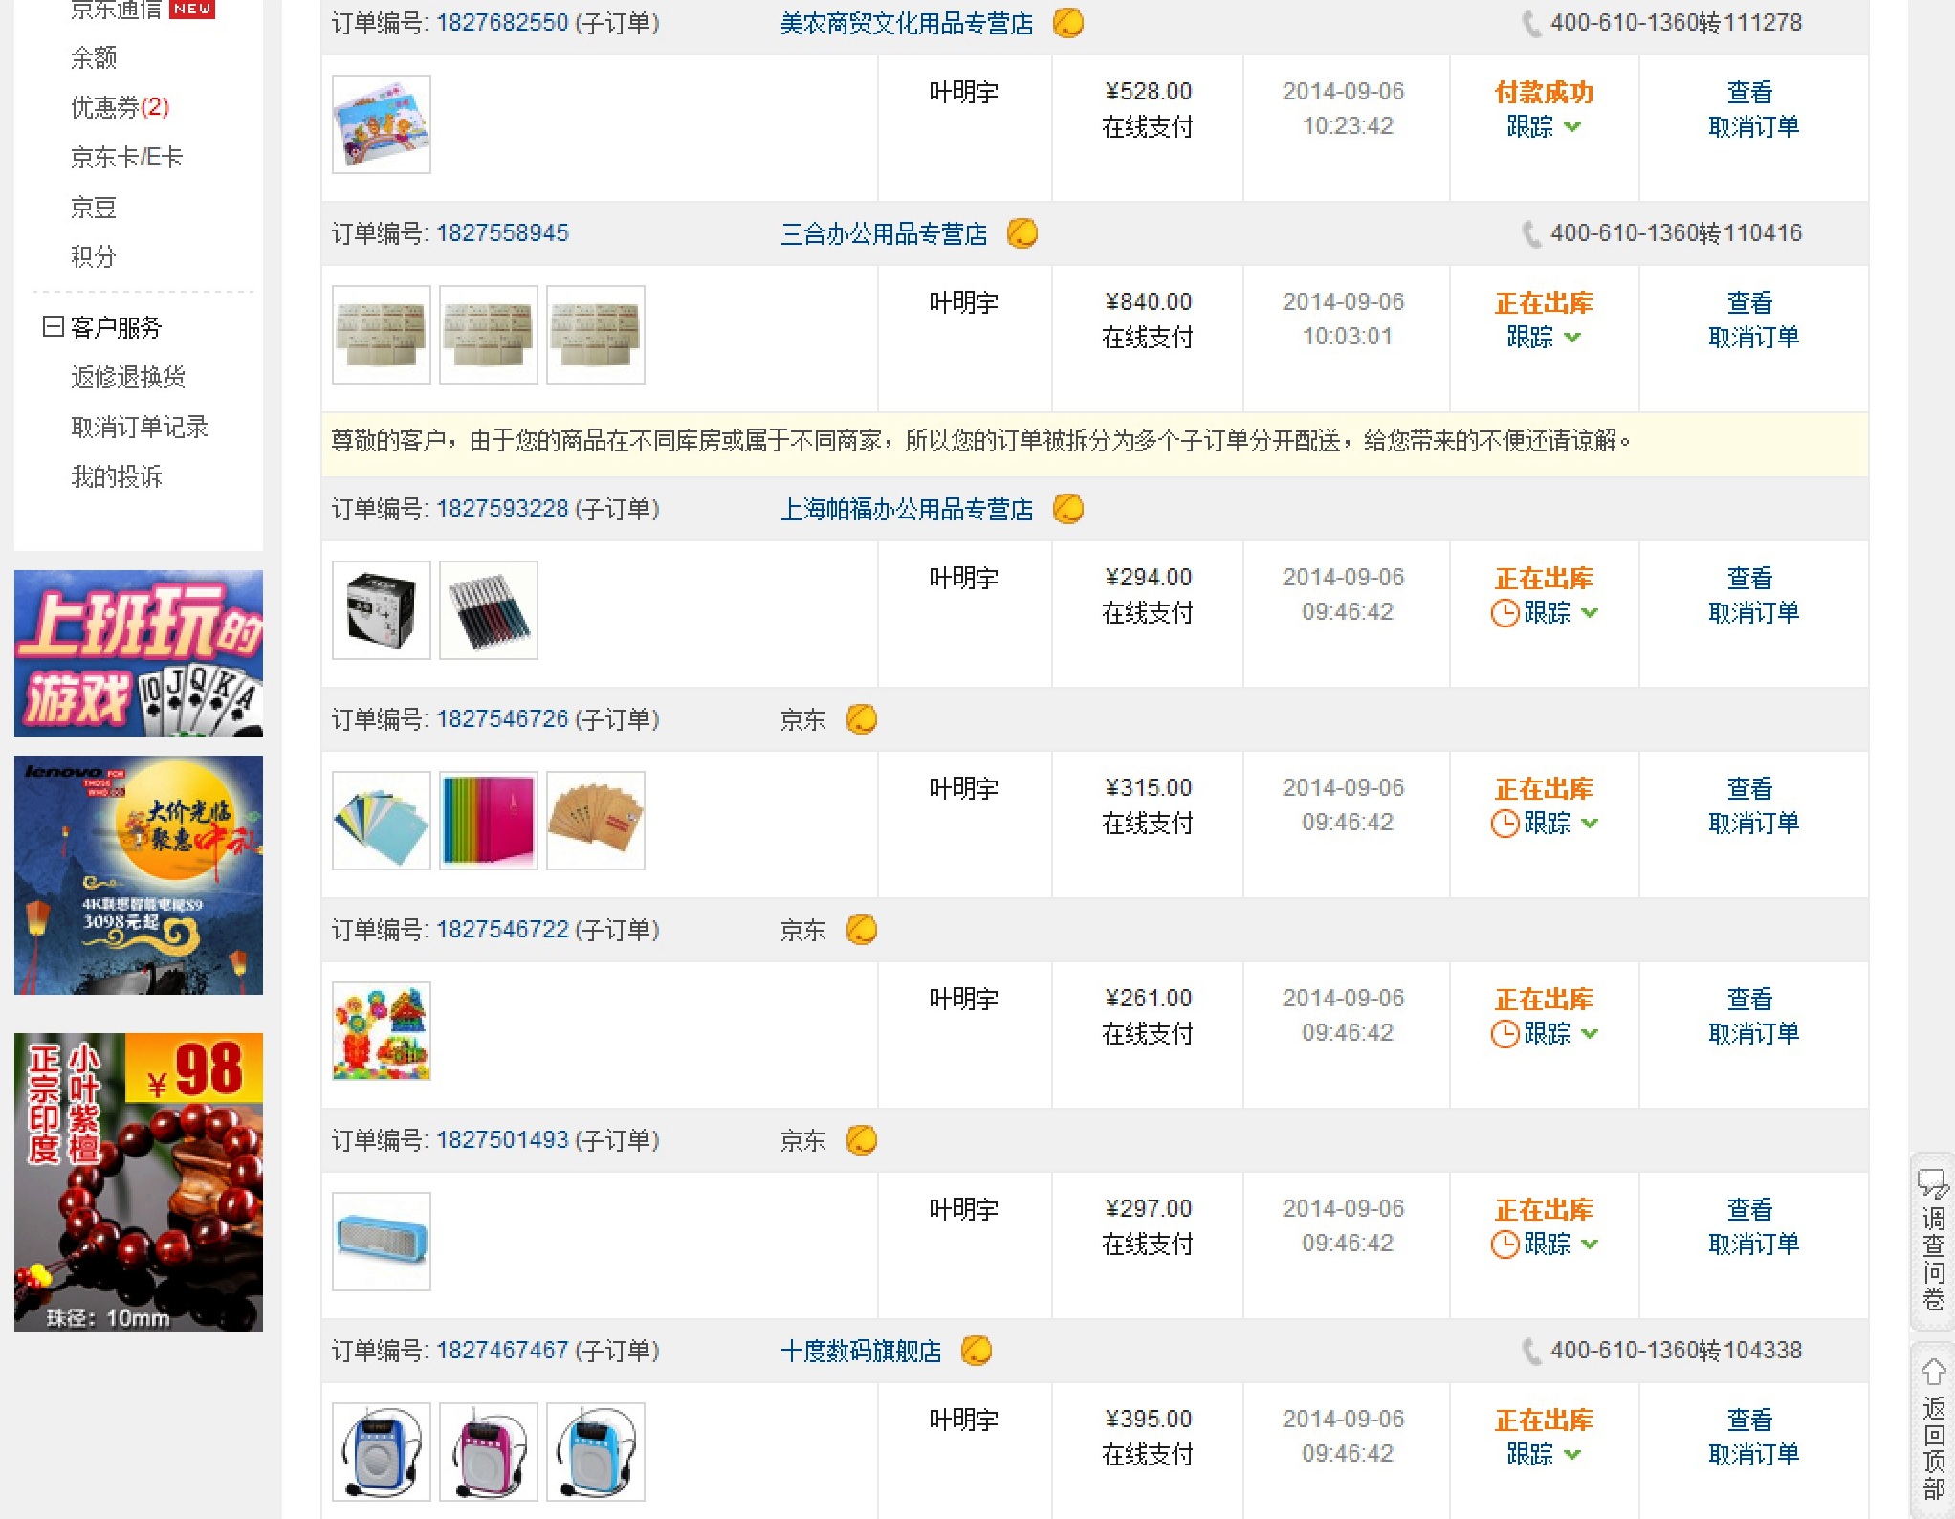Collapse the 客户服务 sidebar section
This screenshot has height=1519, width=1955.
[53, 327]
